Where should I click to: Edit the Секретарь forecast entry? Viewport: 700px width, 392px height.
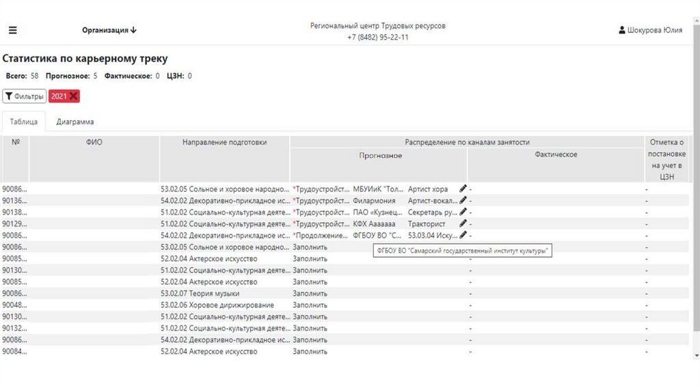pyautogui.click(x=463, y=212)
